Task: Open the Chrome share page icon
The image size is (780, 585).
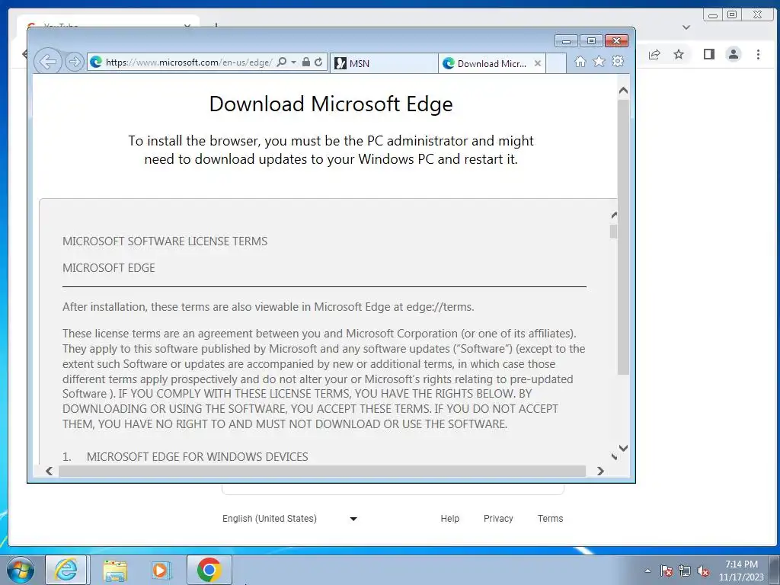Action: [x=654, y=54]
